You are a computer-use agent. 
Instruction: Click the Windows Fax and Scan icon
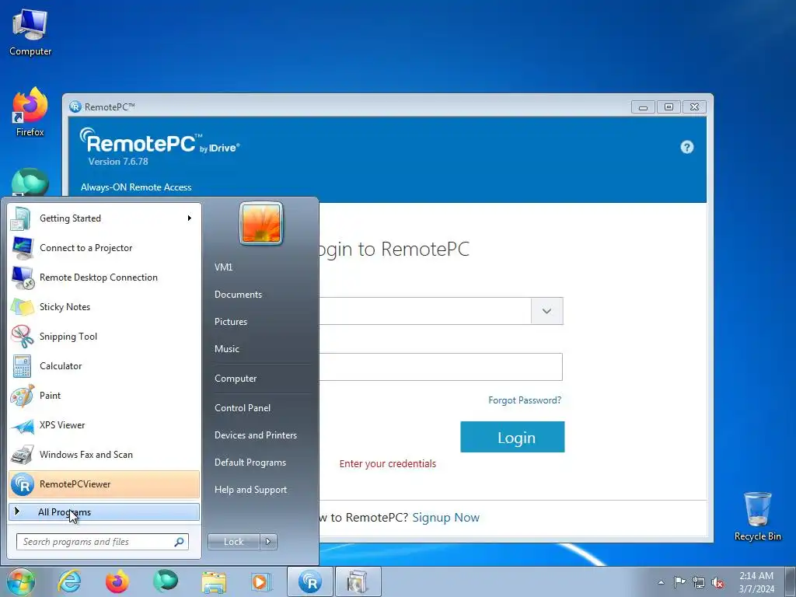pos(22,455)
